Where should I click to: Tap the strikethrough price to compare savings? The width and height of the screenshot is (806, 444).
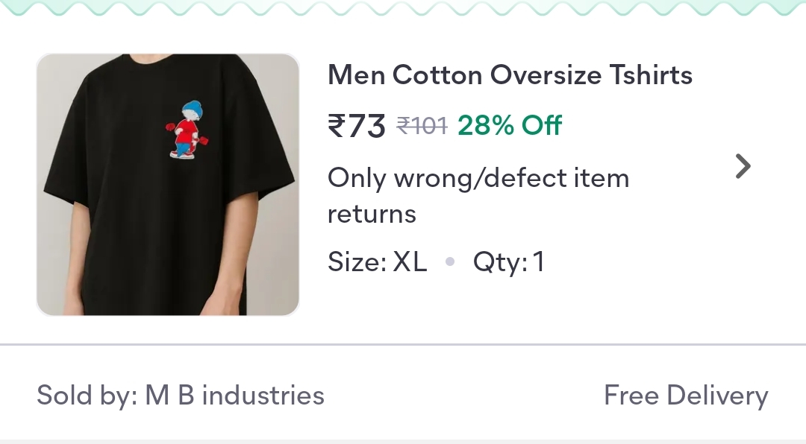[422, 125]
